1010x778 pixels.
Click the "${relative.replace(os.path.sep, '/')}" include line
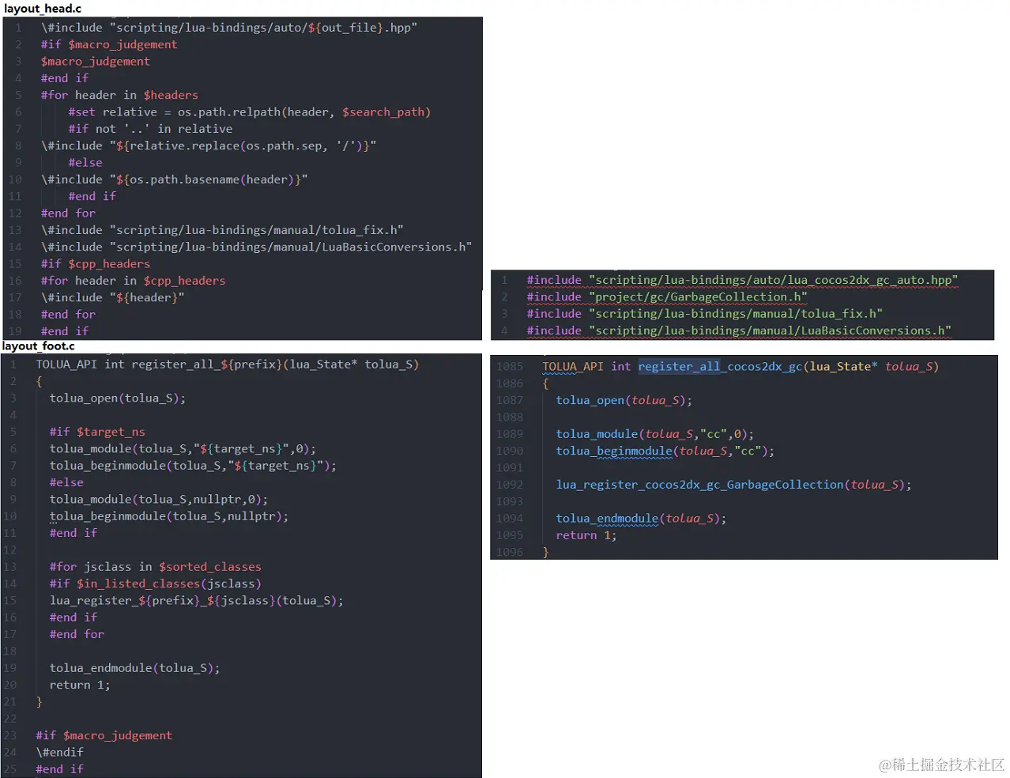point(209,145)
